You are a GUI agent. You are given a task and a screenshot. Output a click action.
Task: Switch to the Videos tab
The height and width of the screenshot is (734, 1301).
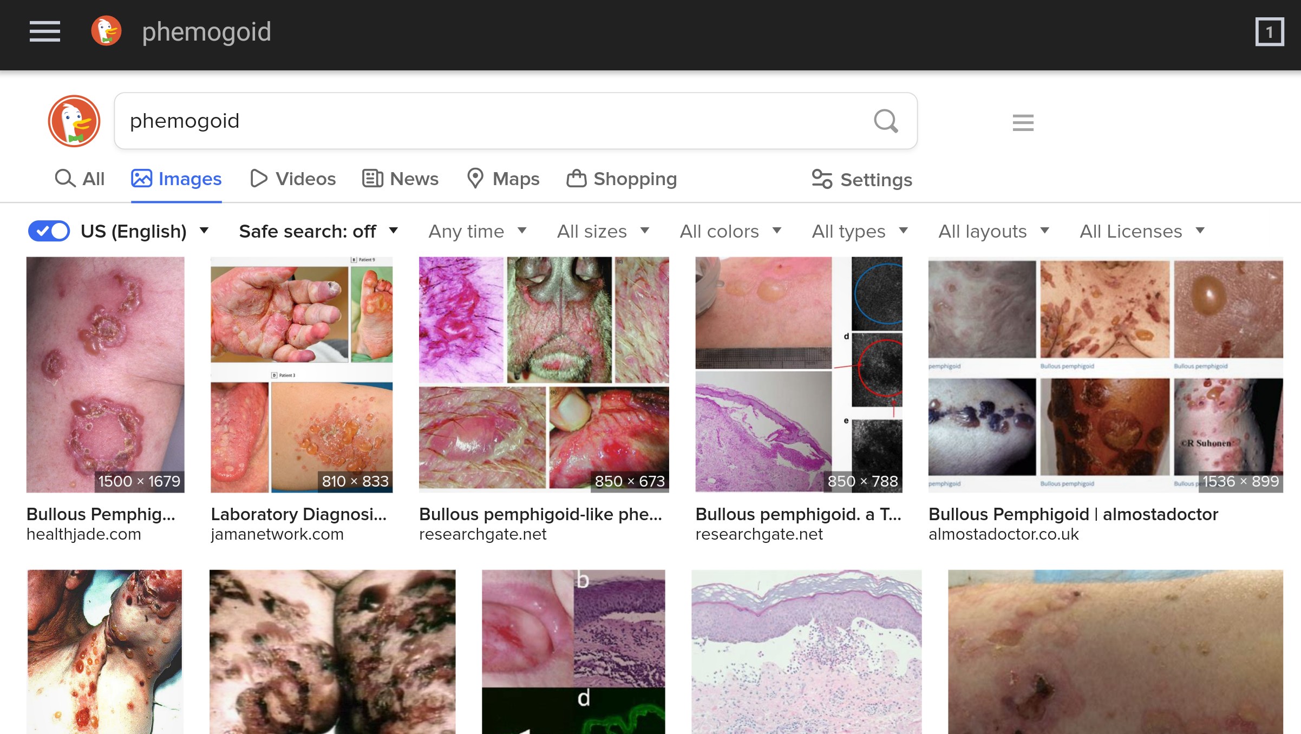click(x=293, y=179)
